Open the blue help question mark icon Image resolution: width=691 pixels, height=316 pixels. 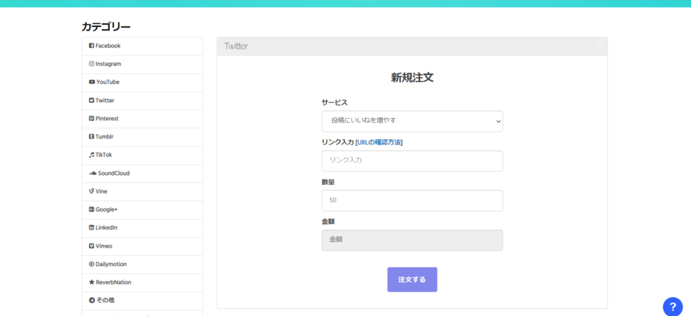pyautogui.click(x=673, y=307)
